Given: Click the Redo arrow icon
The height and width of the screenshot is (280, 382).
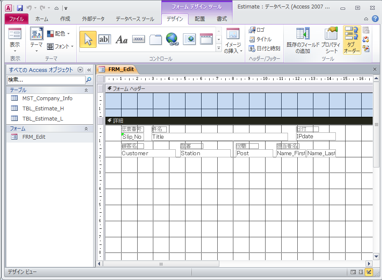Looking at the screenshot, I should pos(43,8).
